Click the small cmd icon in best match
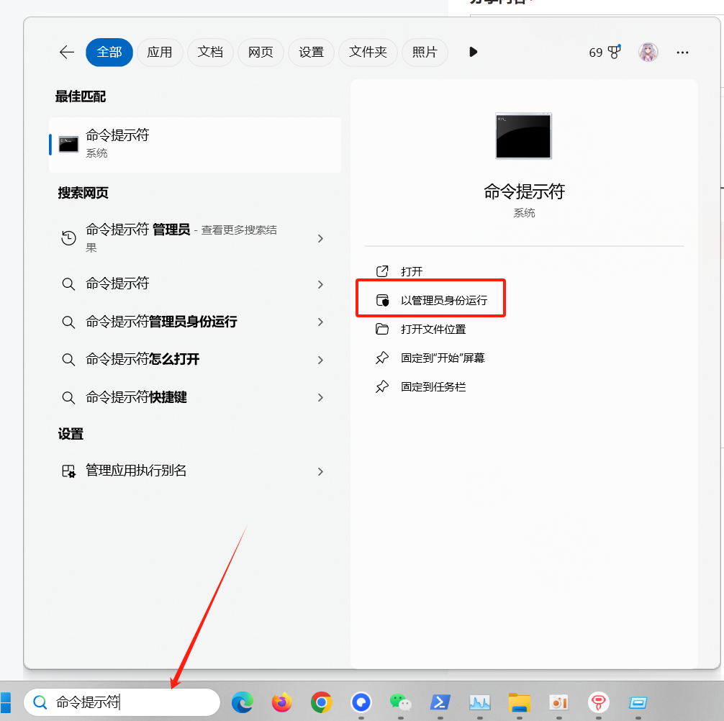 (x=68, y=145)
